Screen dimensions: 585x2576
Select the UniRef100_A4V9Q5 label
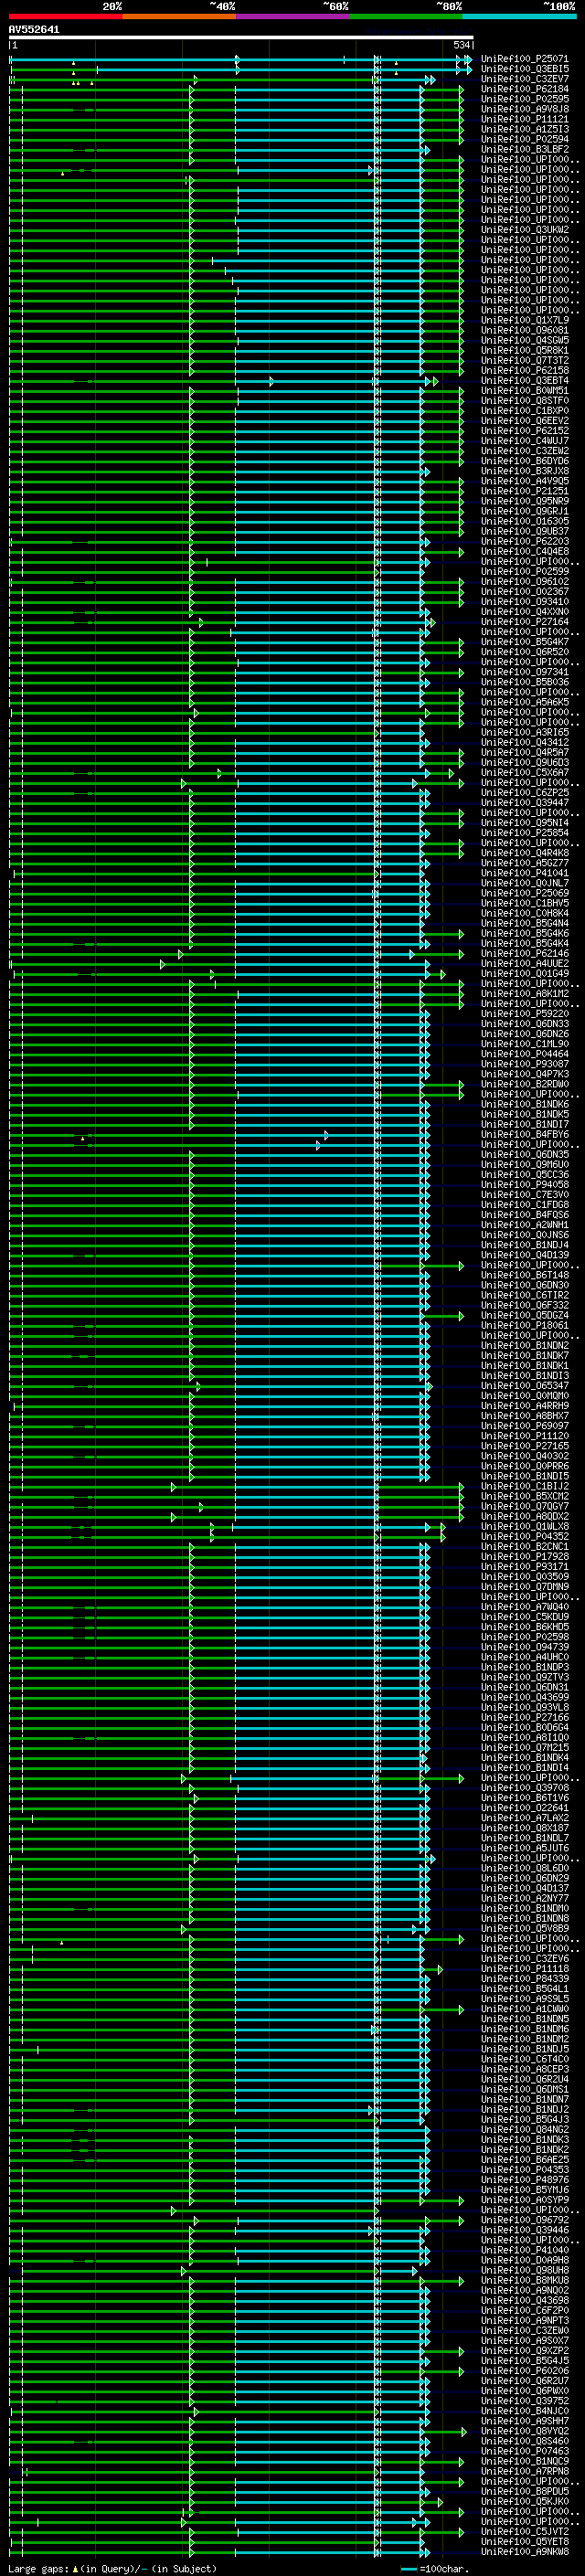pyautogui.click(x=524, y=481)
